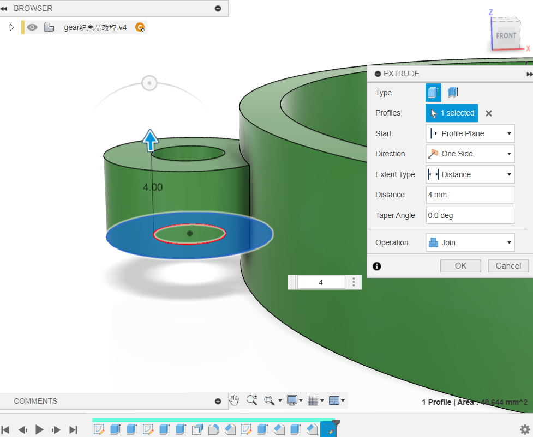
Task: Toggle visibility eye of gear document
Action: click(x=33, y=27)
